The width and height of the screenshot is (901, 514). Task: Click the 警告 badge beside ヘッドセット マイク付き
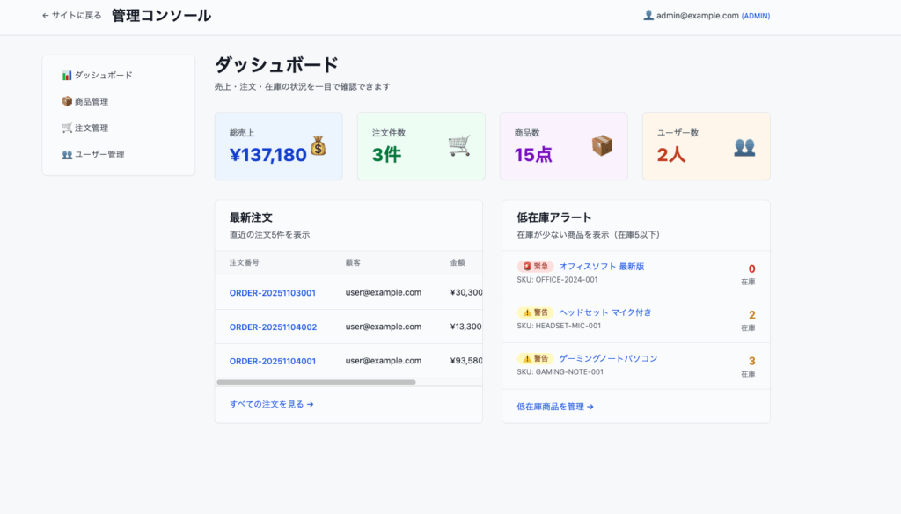click(535, 312)
